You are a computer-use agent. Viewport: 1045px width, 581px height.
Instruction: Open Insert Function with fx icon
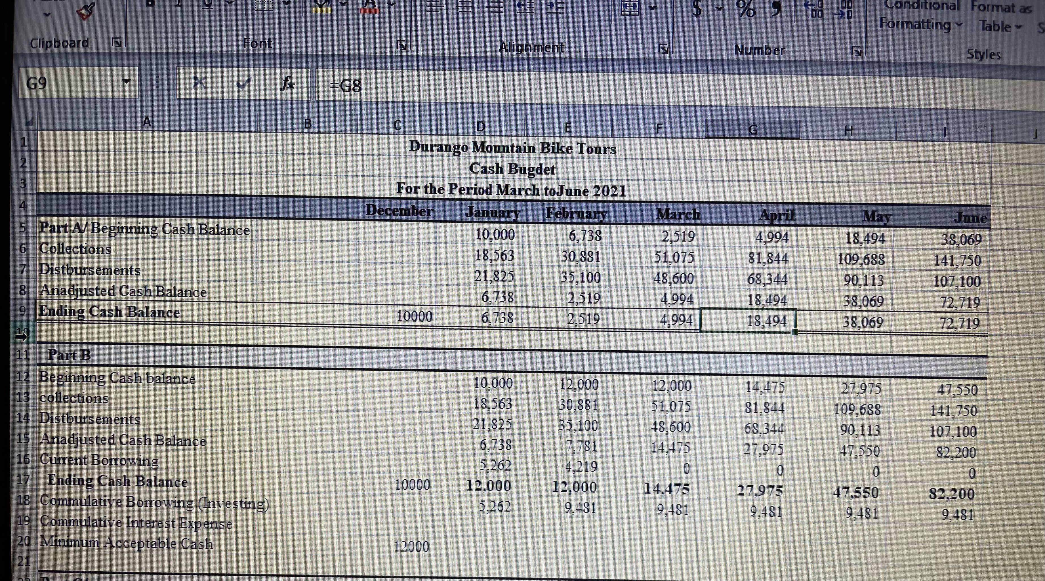[289, 84]
